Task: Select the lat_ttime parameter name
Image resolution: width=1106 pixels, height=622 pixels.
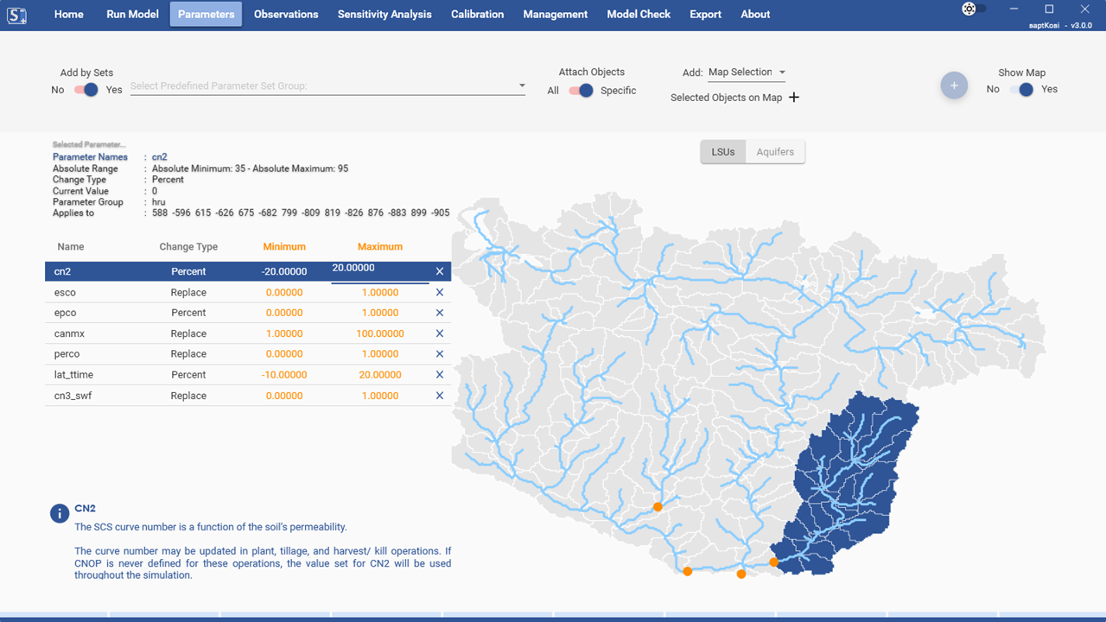Action: point(73,375)
